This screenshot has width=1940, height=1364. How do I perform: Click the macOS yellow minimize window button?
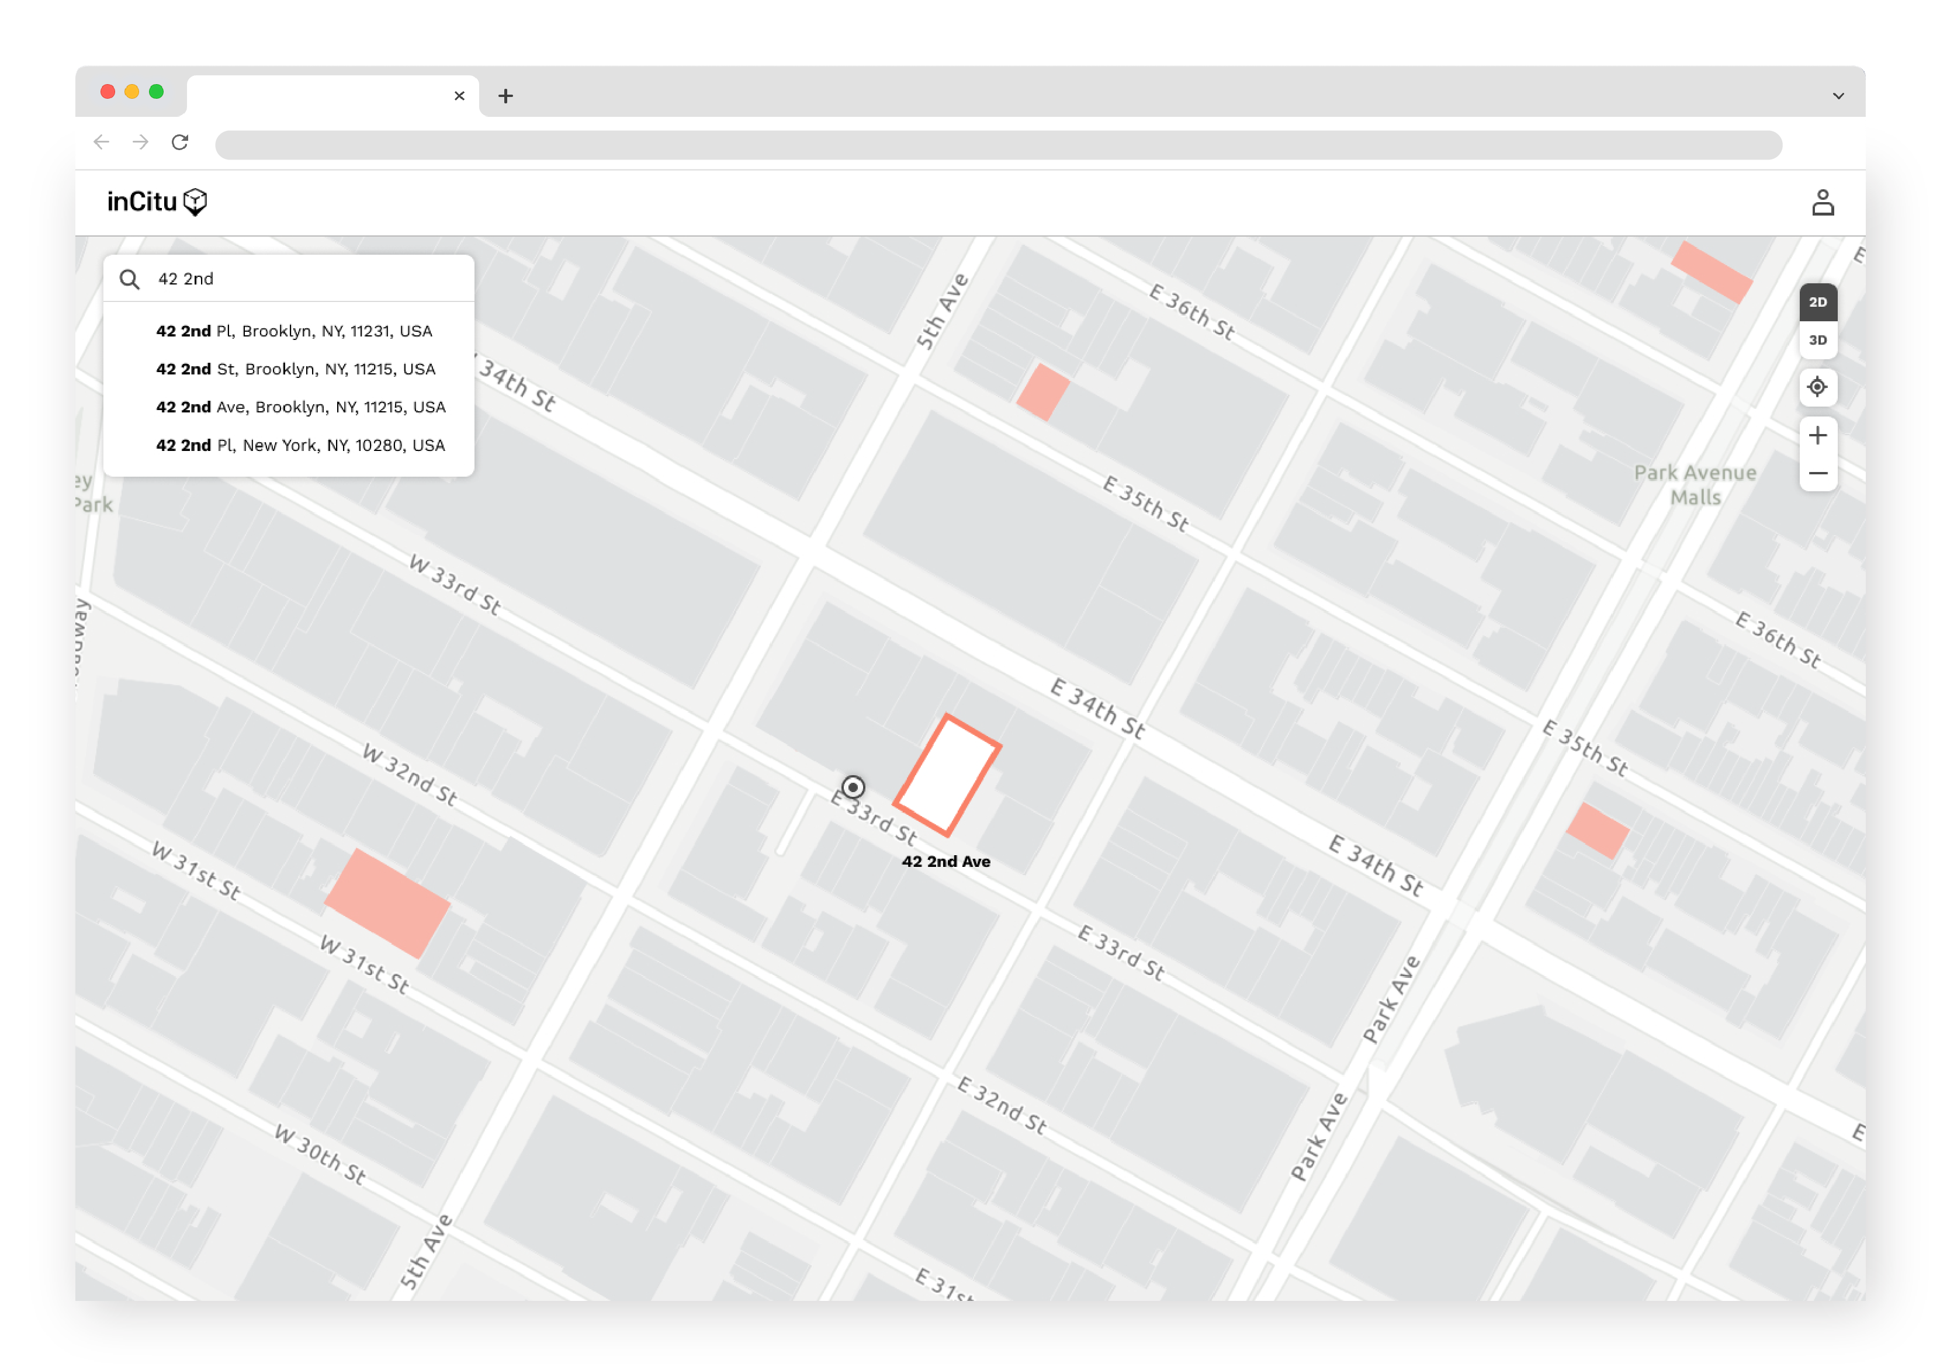pyautogui.click(x=132, y=91)
